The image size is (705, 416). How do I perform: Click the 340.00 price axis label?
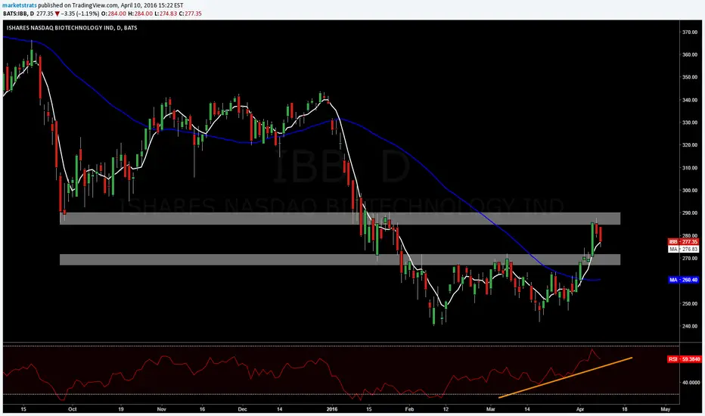pyautogui.click(x=690, y=101)
